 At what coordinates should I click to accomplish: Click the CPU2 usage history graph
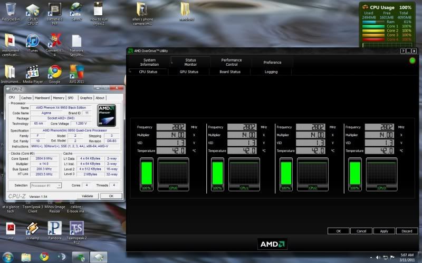(x=313, y=174)
